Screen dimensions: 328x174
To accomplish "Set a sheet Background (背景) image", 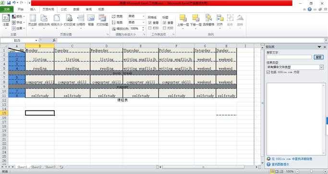I will pos(91,21).
